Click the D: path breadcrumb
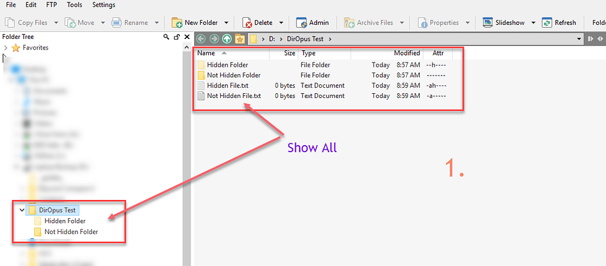 pos(271,39)
